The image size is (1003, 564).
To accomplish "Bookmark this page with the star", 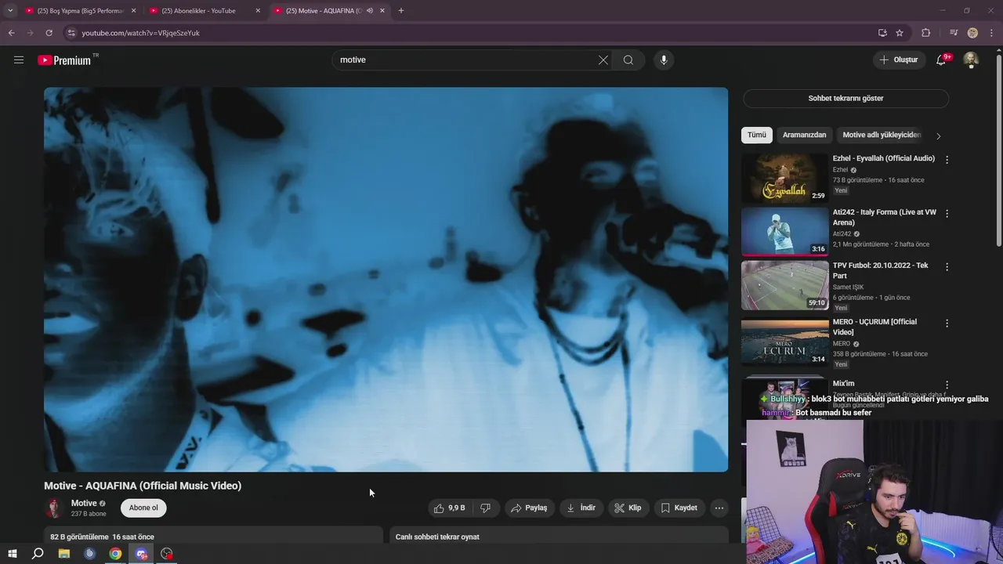I will pyautogui.click(x=900, y=33).
